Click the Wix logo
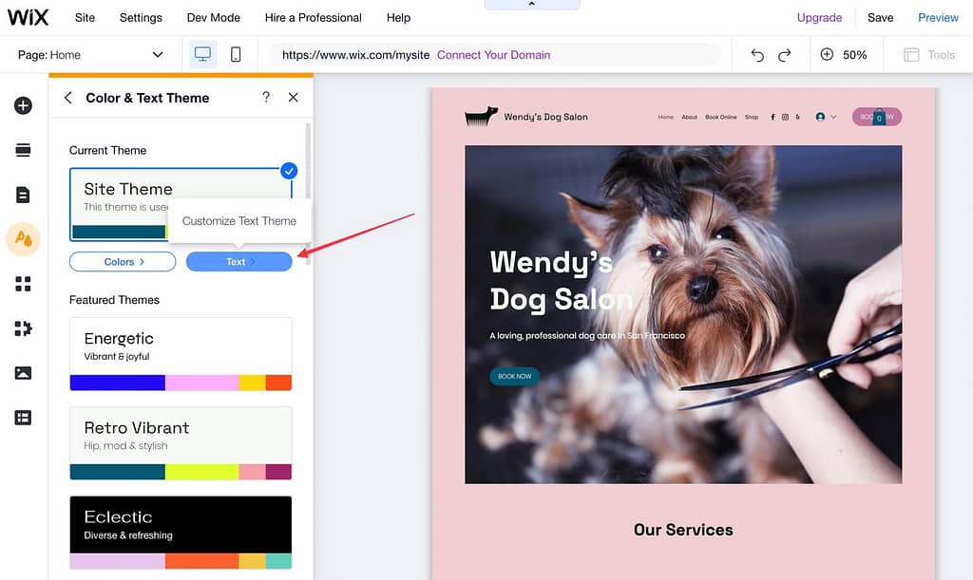The height and width of the screenshot is (580, 973). click(x=28, y=17)
